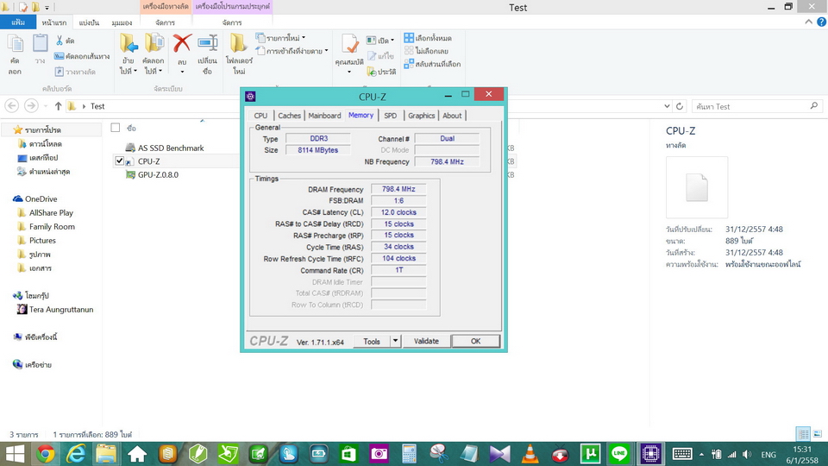Click the Rename icon in the ribbon
Viewport: 828px width, 466px height.
point(208,43)
